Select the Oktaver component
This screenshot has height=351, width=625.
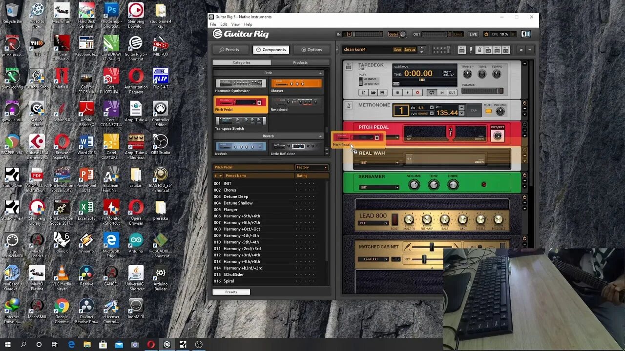(x=296, y=85)
